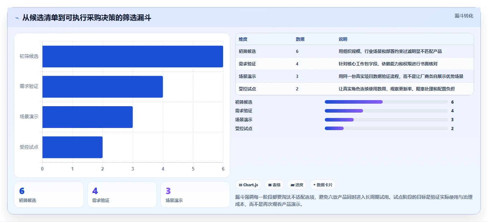Click the 数据 column header
This screenshot has width=488, height=222.
click(300, 39)
